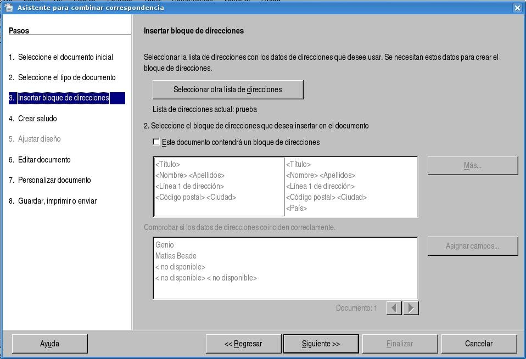Enable 'Este documento contendrá un bloque de direcciones'
Viewport: 526px width, 359px height.
point(156,142)
